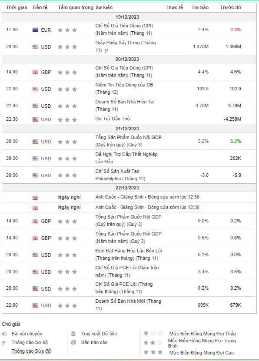This screenshot has width=259, height=361.
Task: Click the Bản báo cáo icon in the legend
Action: (73, 342)
